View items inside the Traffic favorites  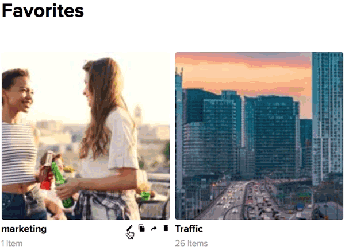[x=259, y=136]
